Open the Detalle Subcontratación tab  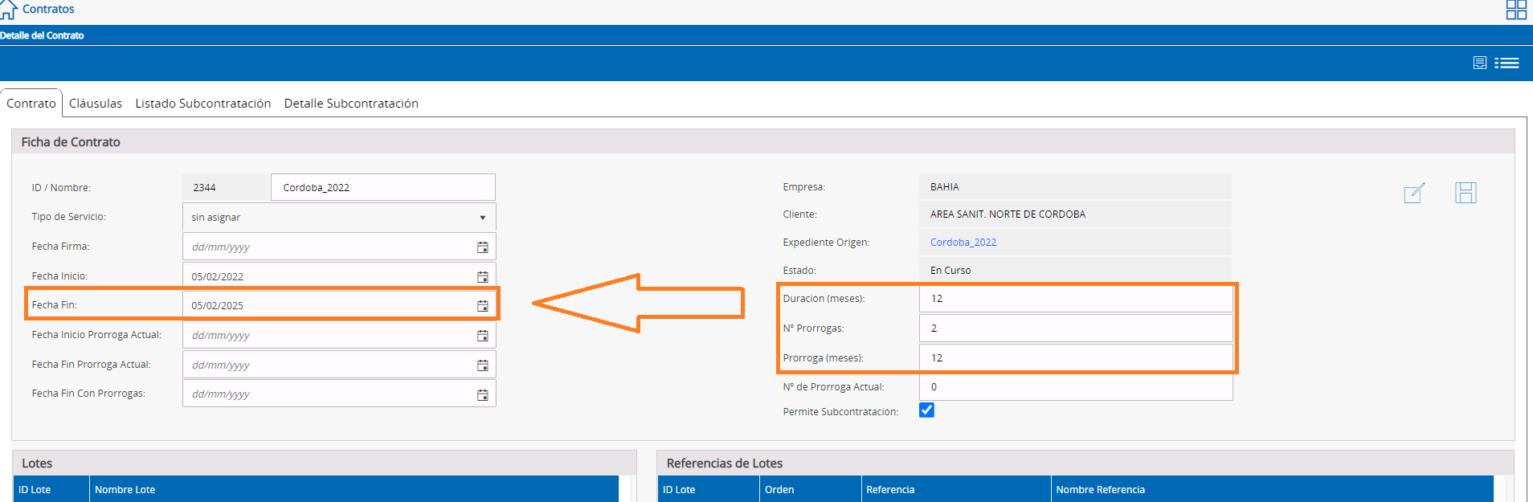(x=351, y=104)
